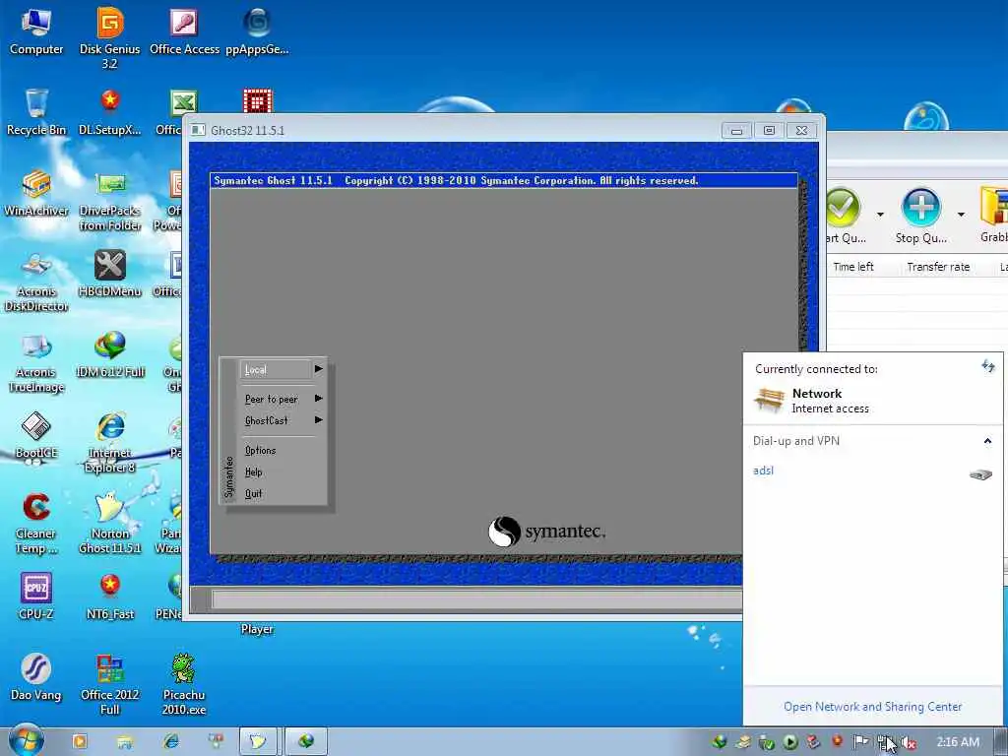Click the Show desktop button
1008x756 pixels.
(1002, 741)
